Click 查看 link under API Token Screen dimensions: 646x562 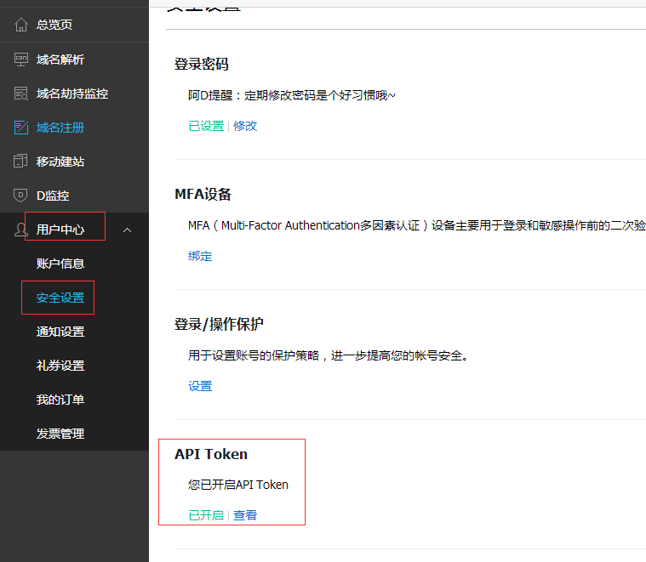(x=245, y=515)
